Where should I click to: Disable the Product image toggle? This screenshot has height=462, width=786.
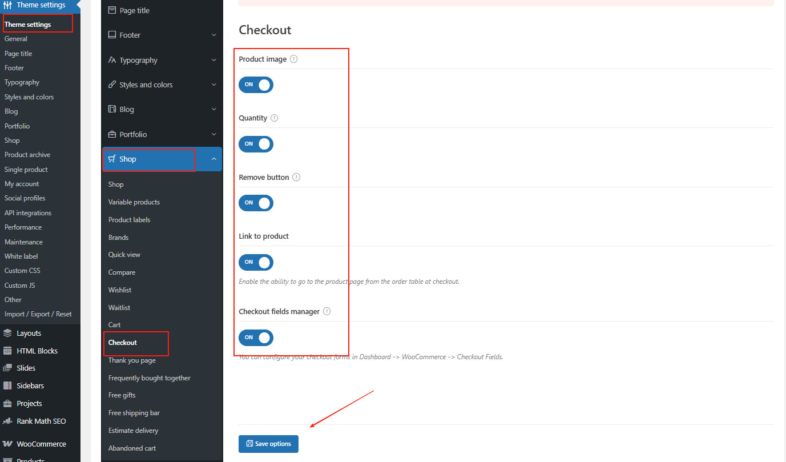[256, 85]
